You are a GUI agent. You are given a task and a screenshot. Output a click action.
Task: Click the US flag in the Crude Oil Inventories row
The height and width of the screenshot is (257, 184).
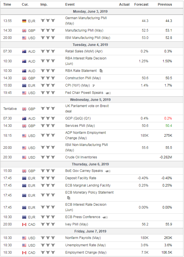coord(24,157)
